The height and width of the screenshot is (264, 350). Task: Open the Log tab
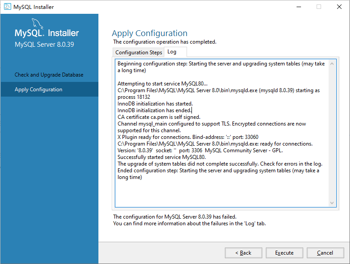click(172, 52)
